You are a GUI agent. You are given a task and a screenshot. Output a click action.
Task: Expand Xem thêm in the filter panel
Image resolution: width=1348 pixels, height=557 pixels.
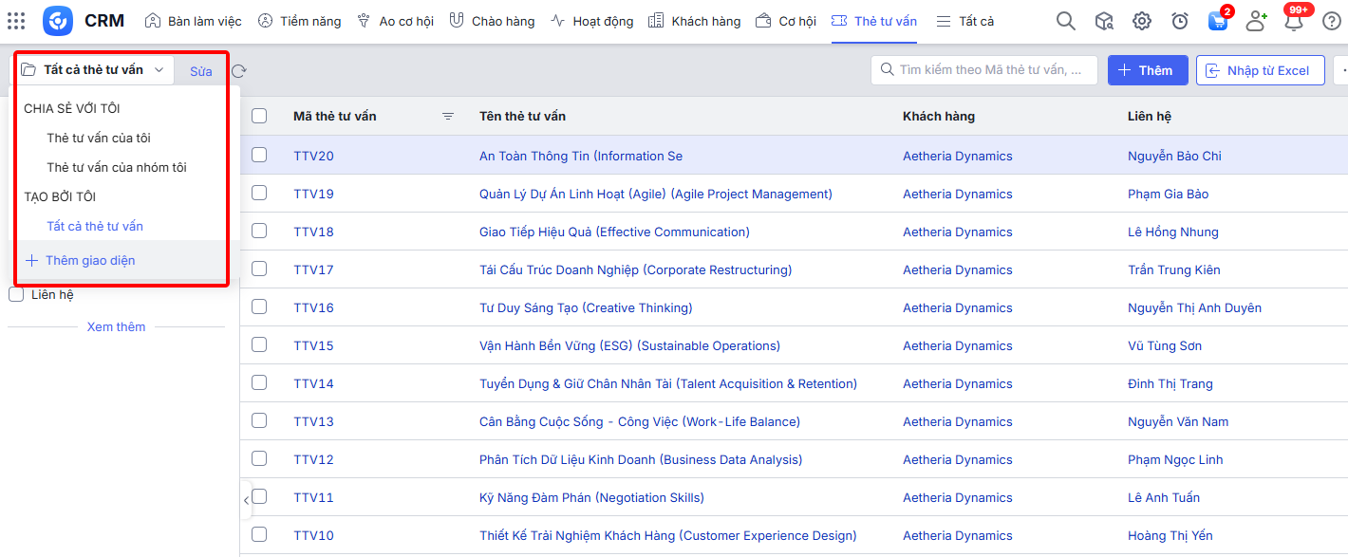click(116, 327)
